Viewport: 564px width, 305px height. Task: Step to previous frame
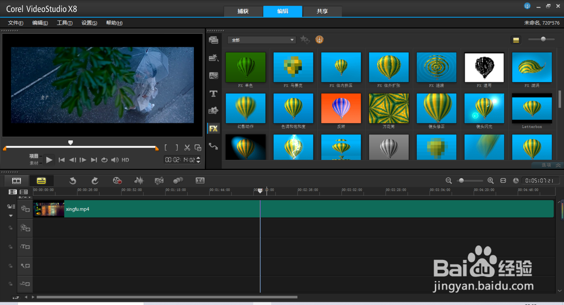pos(72,160)
